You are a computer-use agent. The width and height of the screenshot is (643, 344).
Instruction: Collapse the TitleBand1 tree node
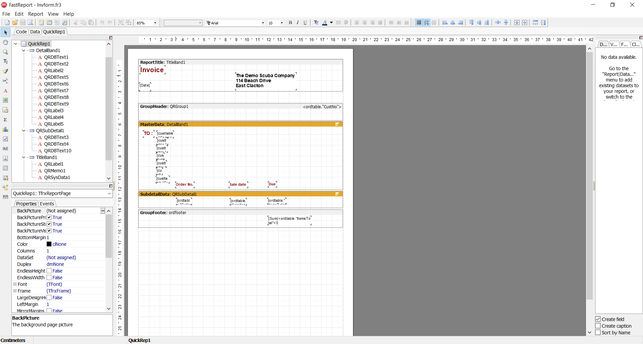[x=23, y=157]
